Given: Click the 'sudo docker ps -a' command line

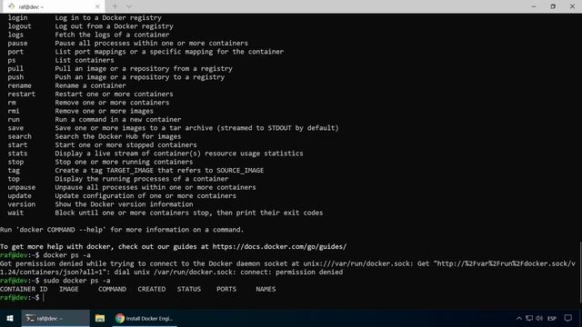Looking at the screenshot, I should pyautogui.click(x=76, y=281).
